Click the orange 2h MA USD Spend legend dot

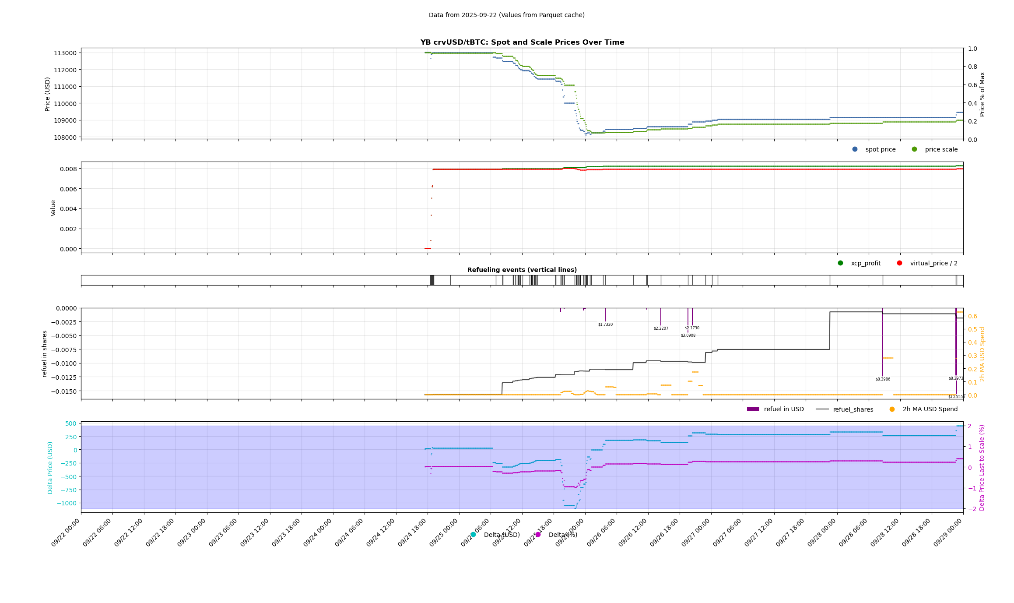point(892,409)
